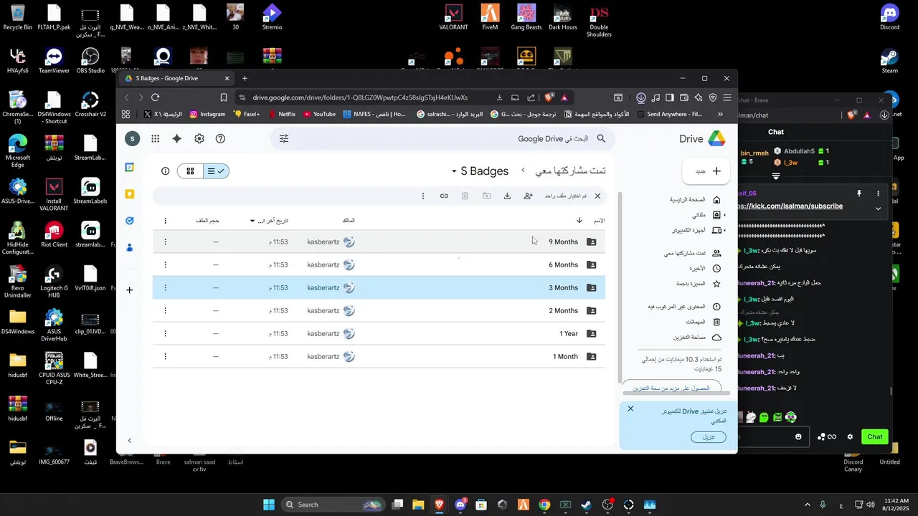Open Recent in Drive sidebar
The image size is (918, 516).
pos(704,268)
